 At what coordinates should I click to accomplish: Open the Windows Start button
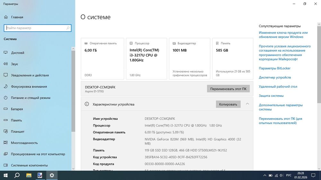click(5, 175)
